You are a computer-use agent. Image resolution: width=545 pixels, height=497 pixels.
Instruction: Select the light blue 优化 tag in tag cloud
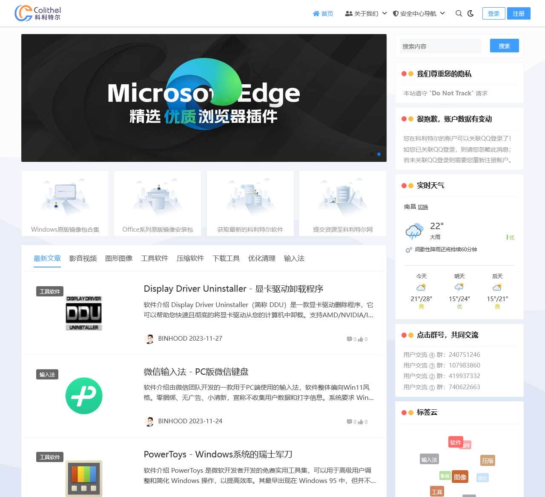482,478
